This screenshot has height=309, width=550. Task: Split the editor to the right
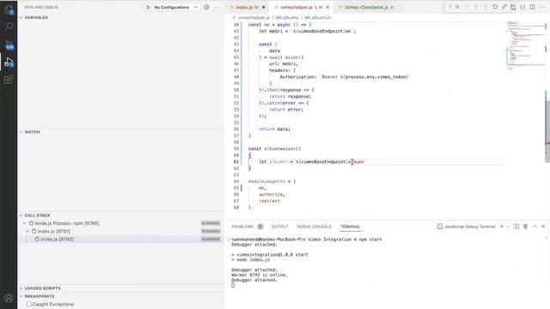coord(533,7)
